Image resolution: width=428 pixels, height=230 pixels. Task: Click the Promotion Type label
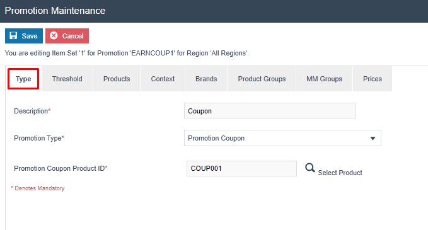tap(38, 138)
